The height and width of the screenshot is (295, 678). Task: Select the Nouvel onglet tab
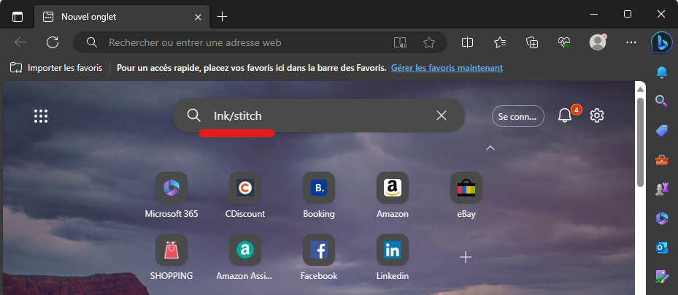(x=123, y=17)
